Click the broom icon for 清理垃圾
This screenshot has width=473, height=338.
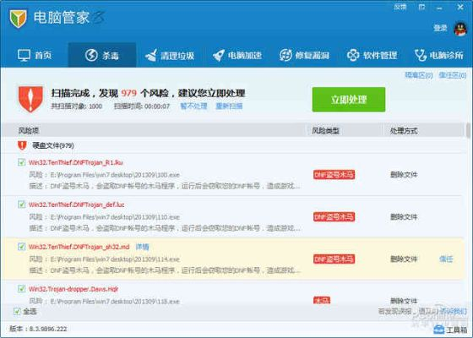151,55
